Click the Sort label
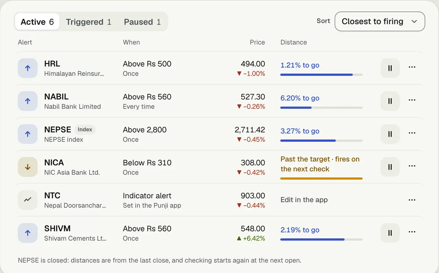Screen dimensions: 439x273 pos(323,21)
